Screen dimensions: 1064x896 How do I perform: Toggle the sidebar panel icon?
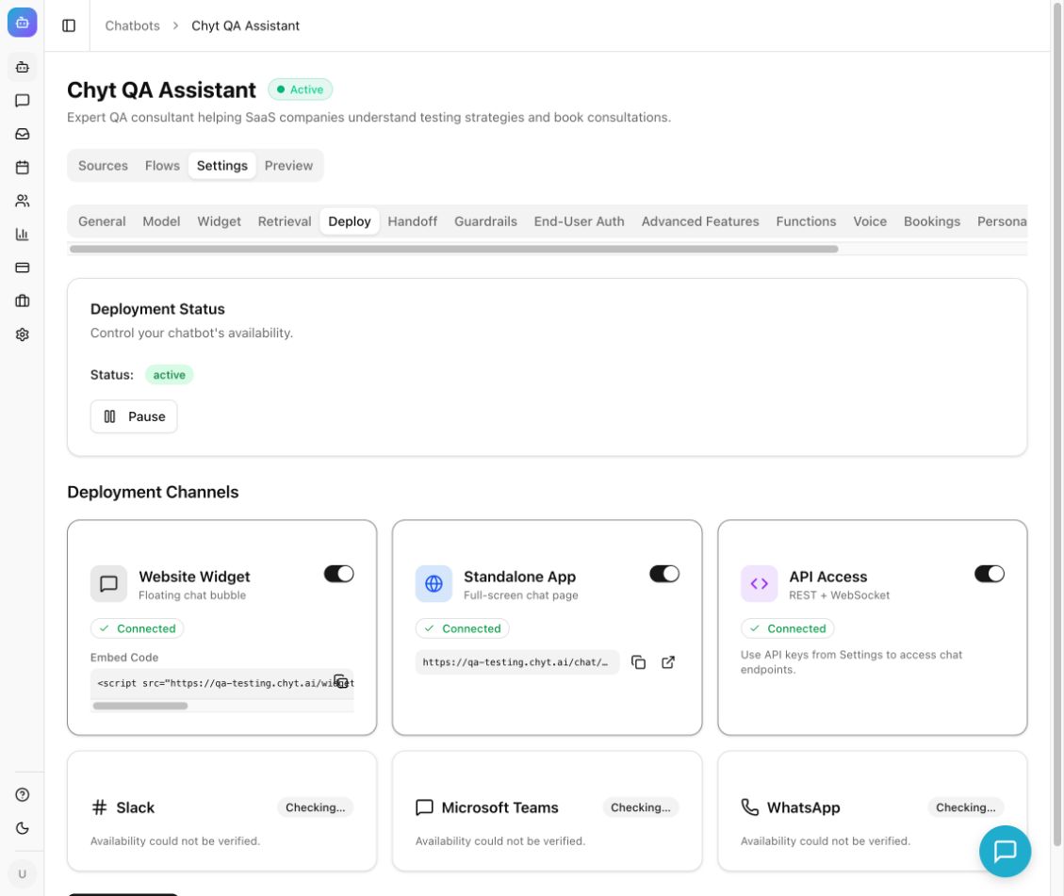(69, 25)
